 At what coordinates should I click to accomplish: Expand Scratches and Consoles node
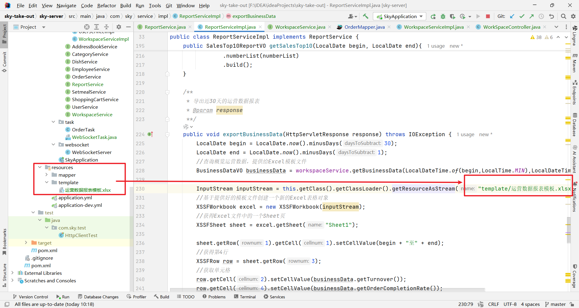12,280
